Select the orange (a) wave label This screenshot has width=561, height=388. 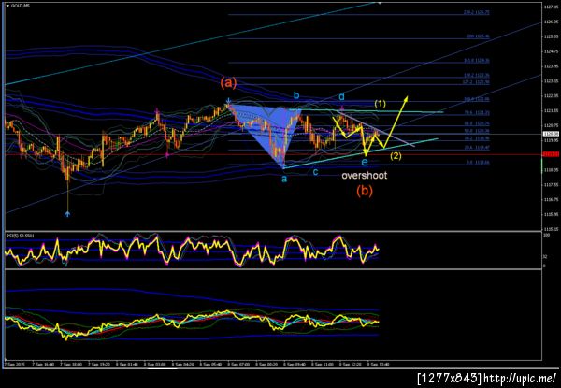coord(228,83)
